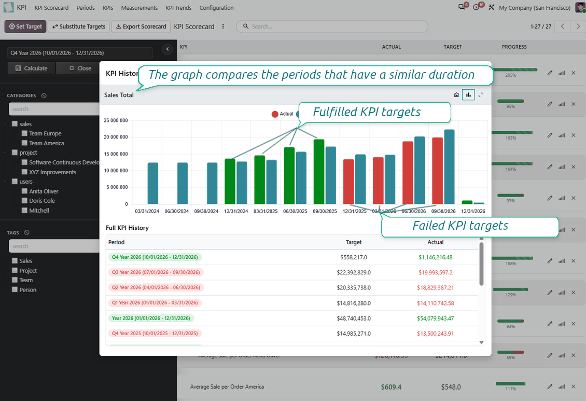
Task: Collapse the users category tree caret
Action: [5, 181]
